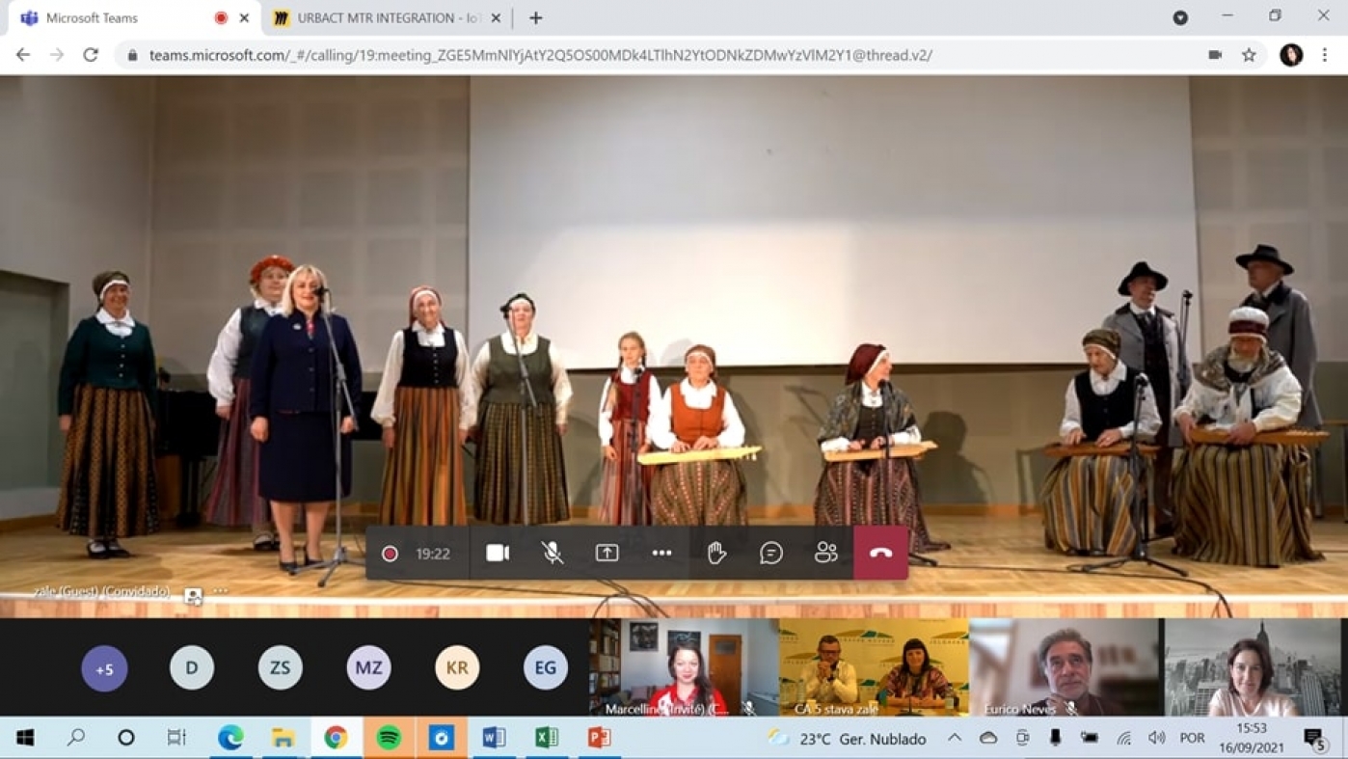This screenshot has height=759, width=1348.
Task: Select the KR participant avatar
Action: pyautogui.click(x=457, y=667)
